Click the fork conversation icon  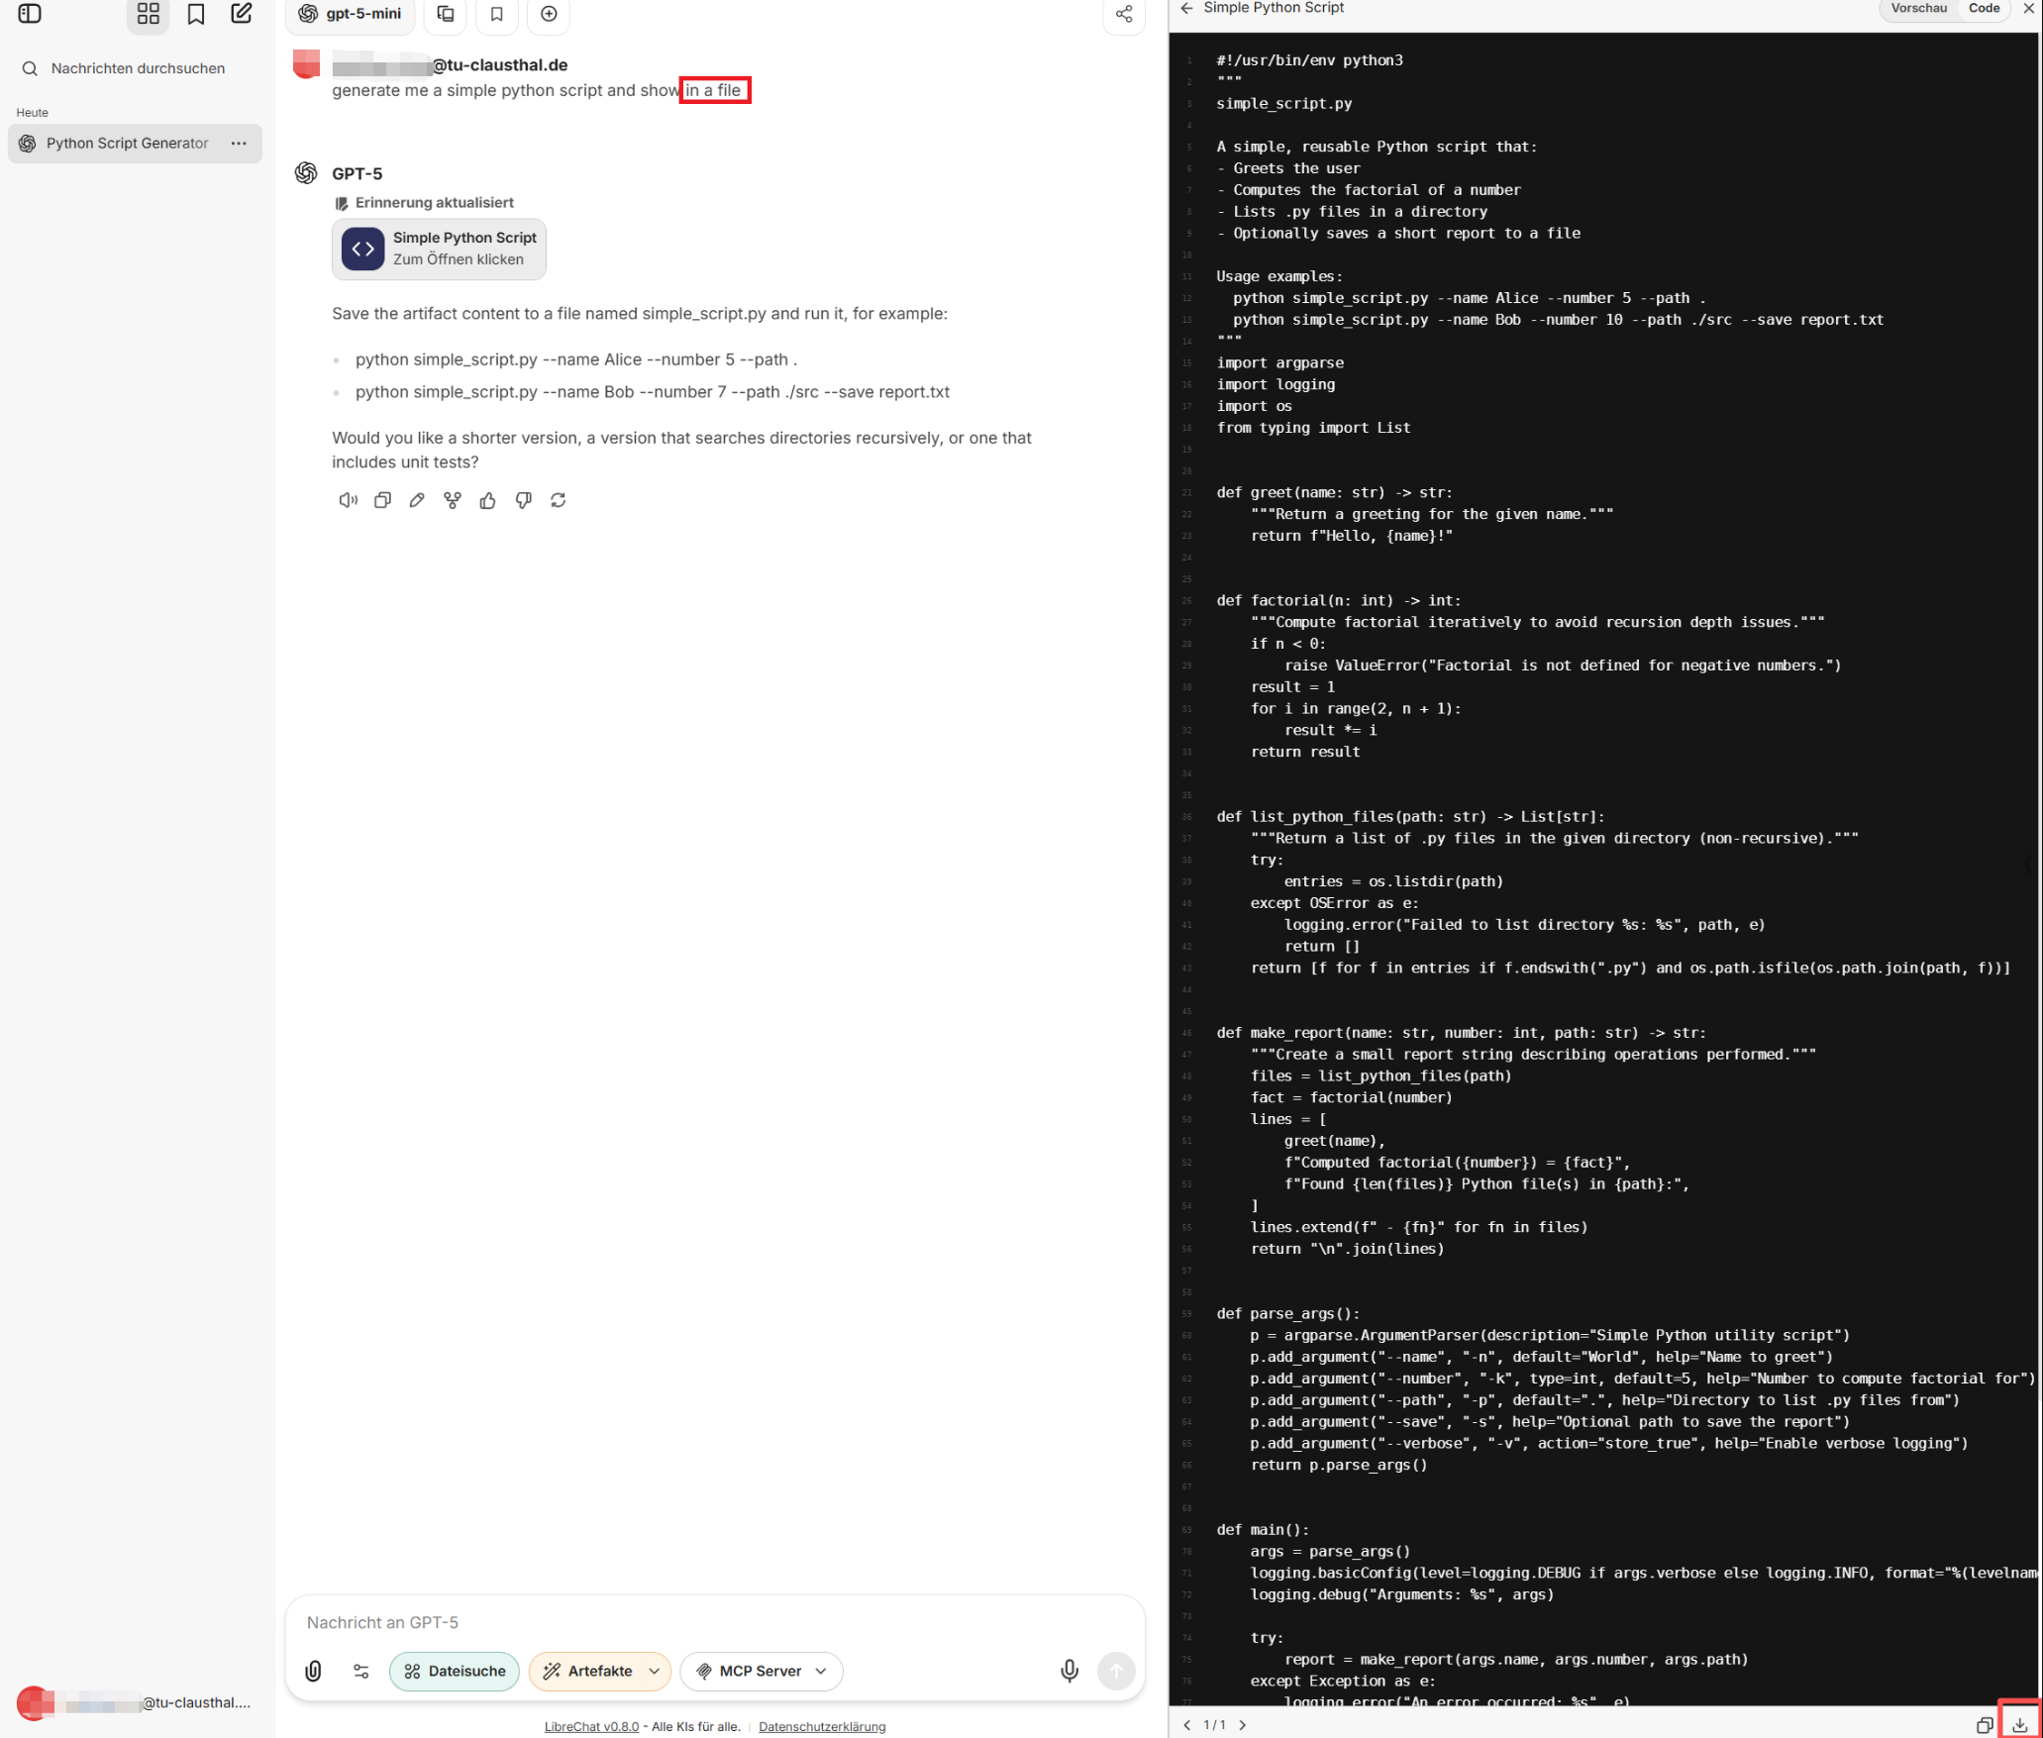point(453,500)
